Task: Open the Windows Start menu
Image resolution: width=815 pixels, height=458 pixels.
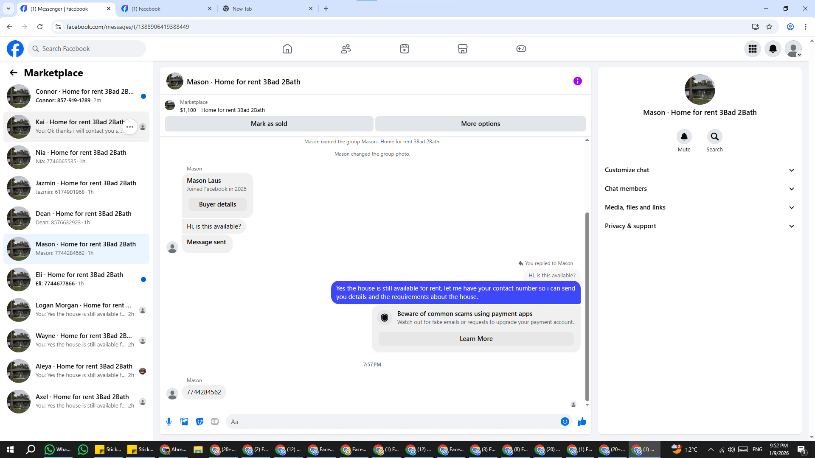Action: (10, 450)
